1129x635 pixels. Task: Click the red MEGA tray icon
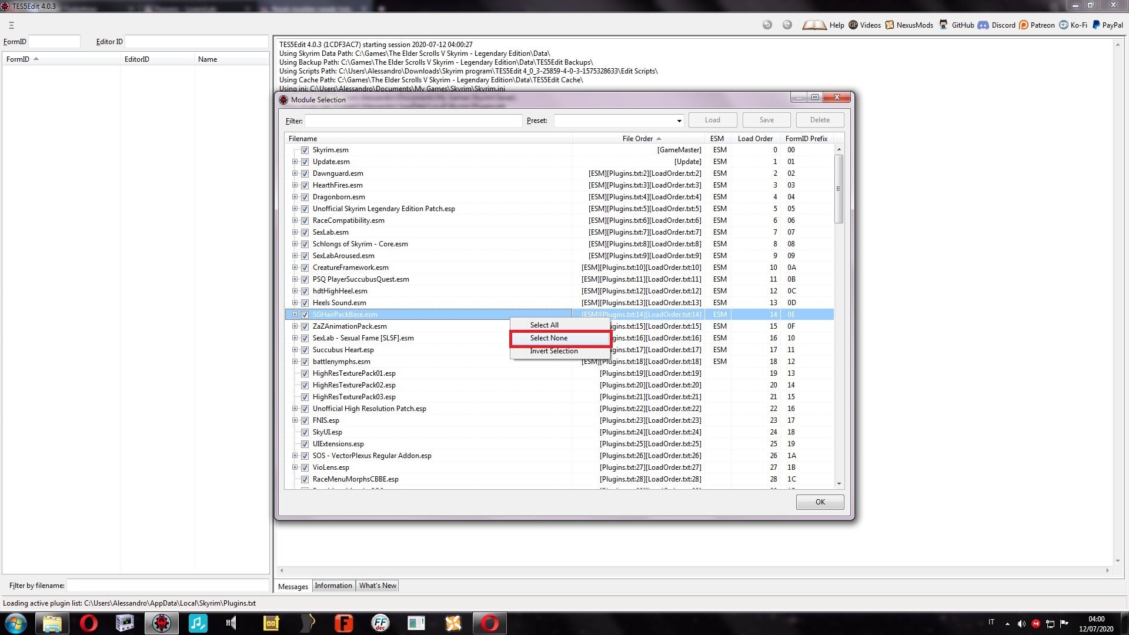coord(1036,624)
